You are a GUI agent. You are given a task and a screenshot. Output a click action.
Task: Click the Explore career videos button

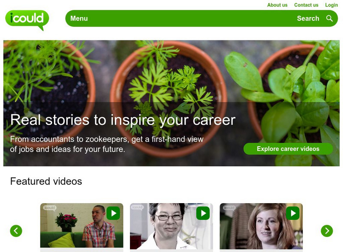[x=288, y=149]
